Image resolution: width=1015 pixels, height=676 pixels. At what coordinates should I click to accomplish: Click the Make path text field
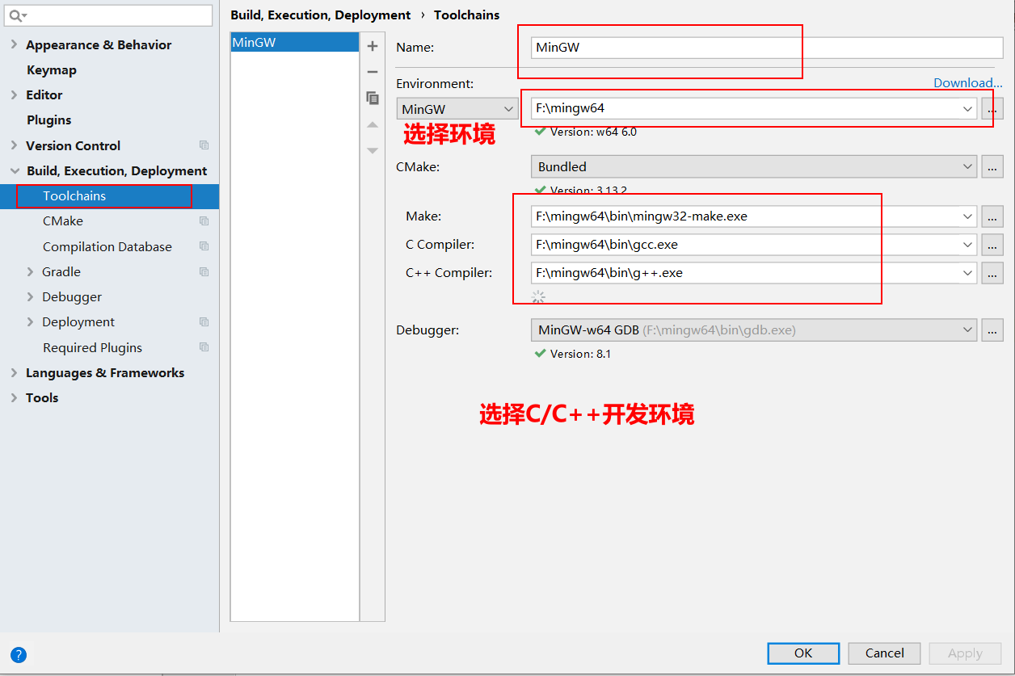tap(745, 216)
